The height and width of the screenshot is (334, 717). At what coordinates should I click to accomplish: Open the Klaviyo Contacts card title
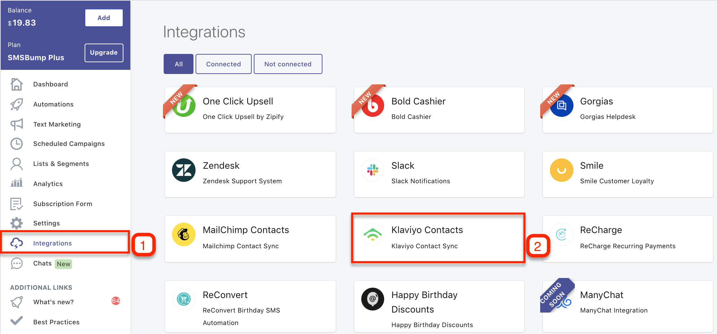(x=427, y=230)
